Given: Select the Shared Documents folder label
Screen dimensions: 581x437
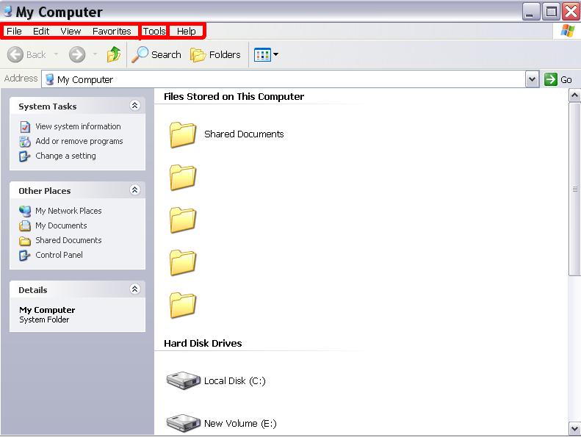Looking at the screenshot, I should 244,134.
